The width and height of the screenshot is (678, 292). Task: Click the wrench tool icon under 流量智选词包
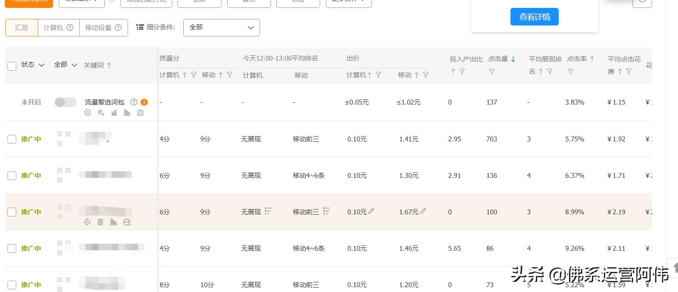pos(101,113)
